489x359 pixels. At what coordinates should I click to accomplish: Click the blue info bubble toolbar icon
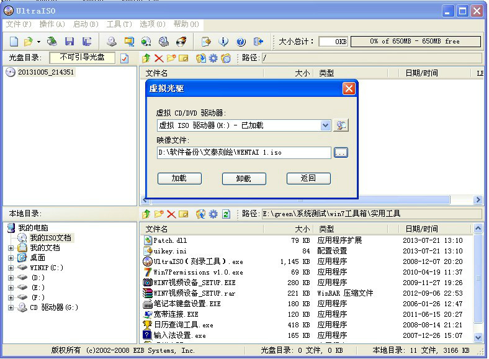pyautogui.click(x=223, y=41)
